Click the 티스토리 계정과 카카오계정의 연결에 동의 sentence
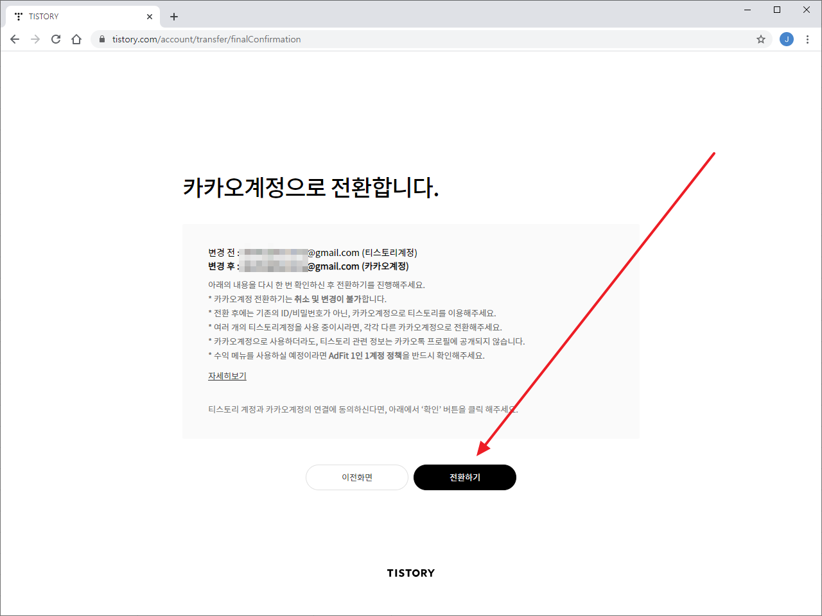This screenshot has height=616, width=822. coord(363,409)
